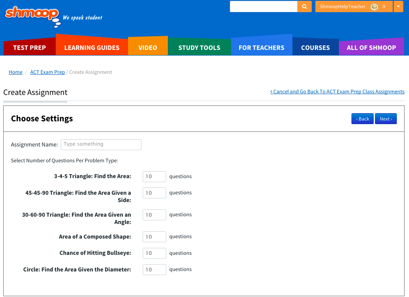
Task: Click the Circle Diameter questions count field
Action: tap(154, 269)
